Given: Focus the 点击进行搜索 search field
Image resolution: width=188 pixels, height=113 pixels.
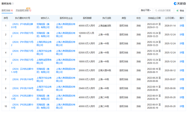Looking at the screenshot, I should click(x=164, y=10).
